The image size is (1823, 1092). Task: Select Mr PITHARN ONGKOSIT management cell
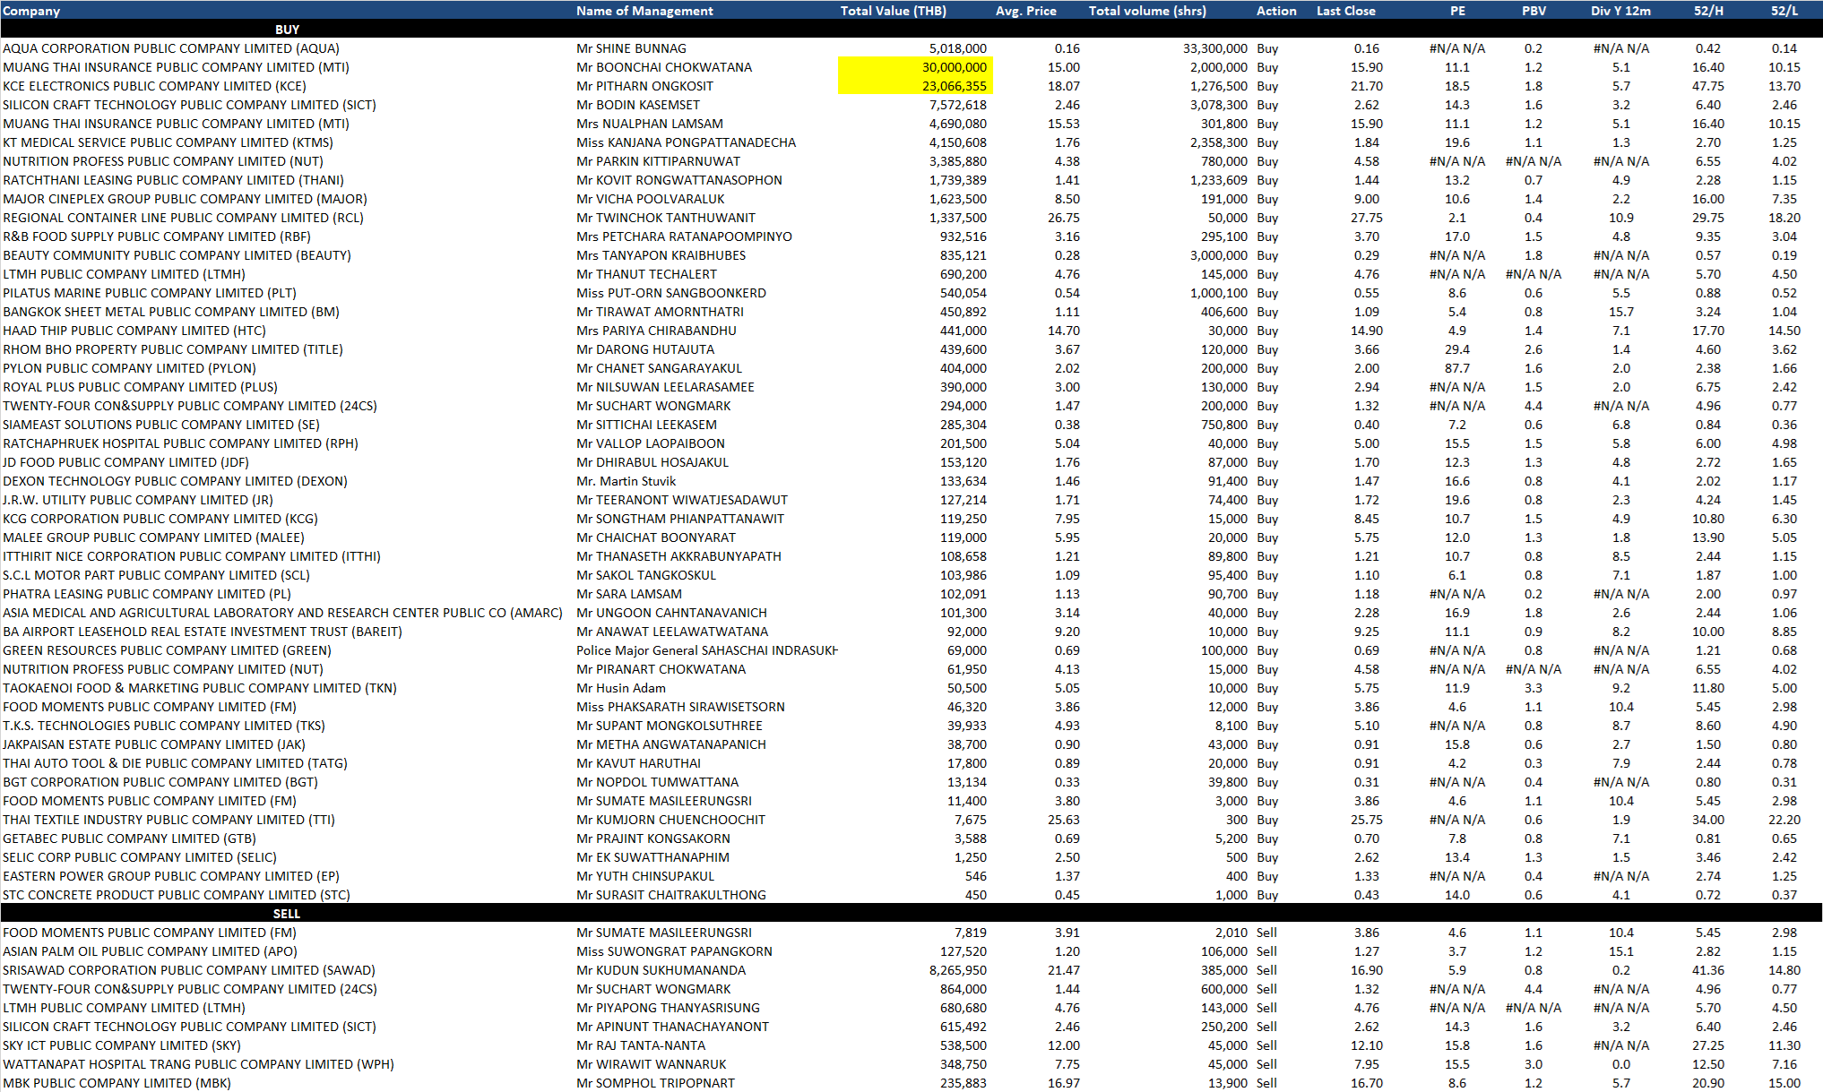[644, 86]
